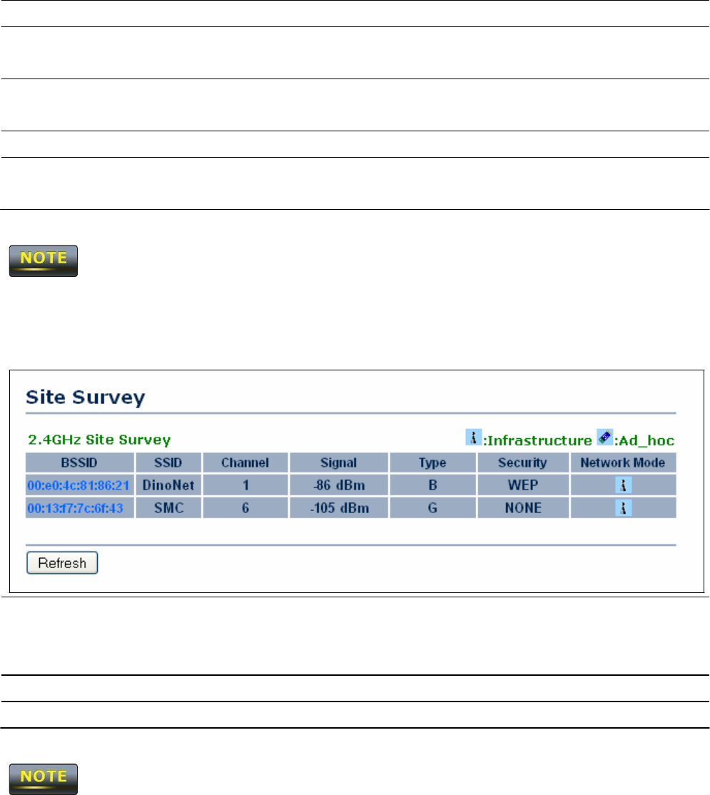Click the :Infrastructure legend text
The image size is (710, 795).
(537, 440)
